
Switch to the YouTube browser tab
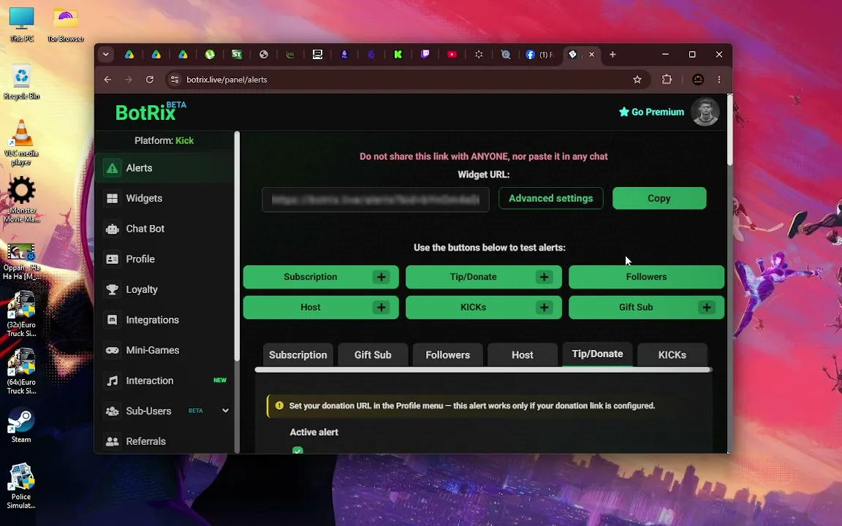452,54
